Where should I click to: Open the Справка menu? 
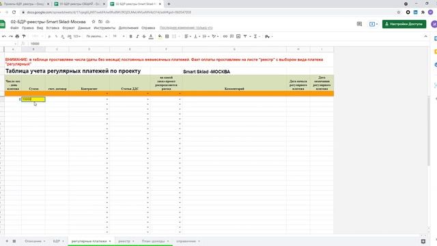(x=148, y=28)
